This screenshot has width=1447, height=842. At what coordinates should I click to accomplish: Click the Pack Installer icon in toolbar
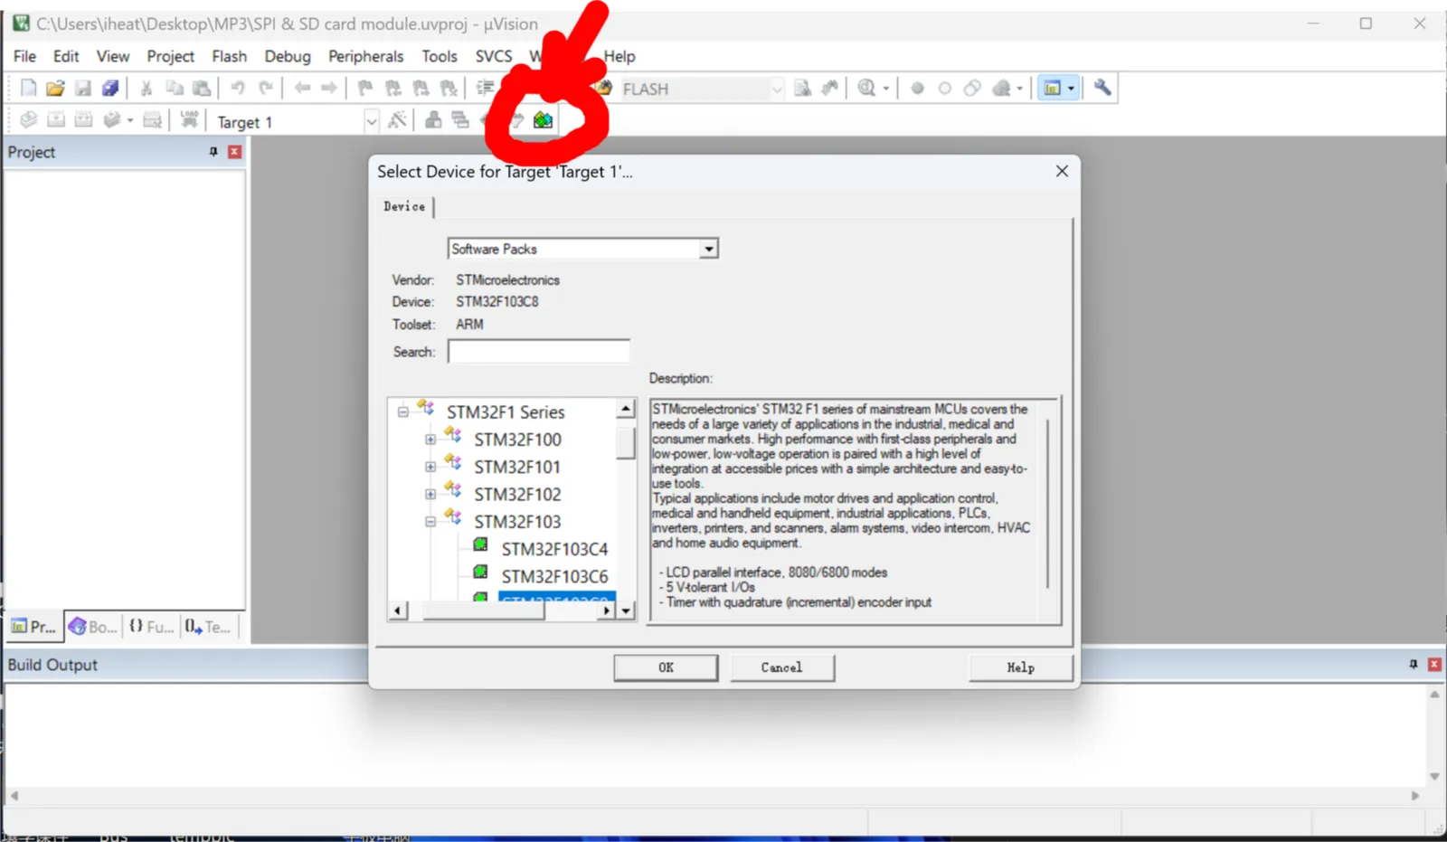pos(543,120)
